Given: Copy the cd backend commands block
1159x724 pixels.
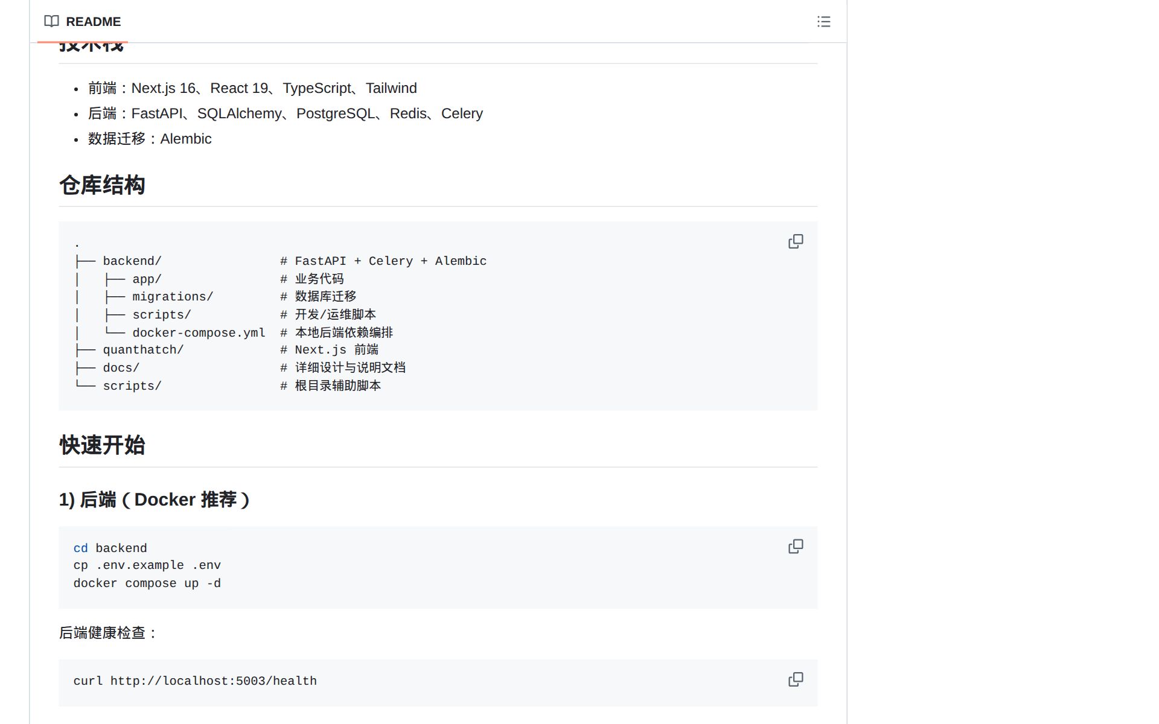Looking at the screenshot, I should click(796, 546).
